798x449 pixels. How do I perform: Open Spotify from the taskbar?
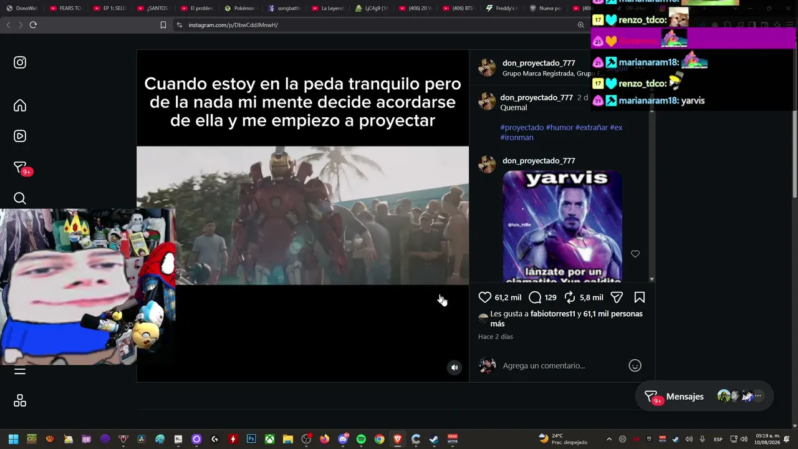(x=361, y=439)
